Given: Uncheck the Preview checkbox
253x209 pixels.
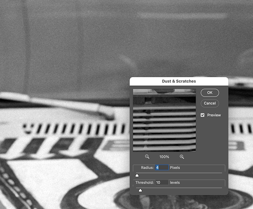Looking at the screenshot, I should pyautogui.click(x=203, y=115).
